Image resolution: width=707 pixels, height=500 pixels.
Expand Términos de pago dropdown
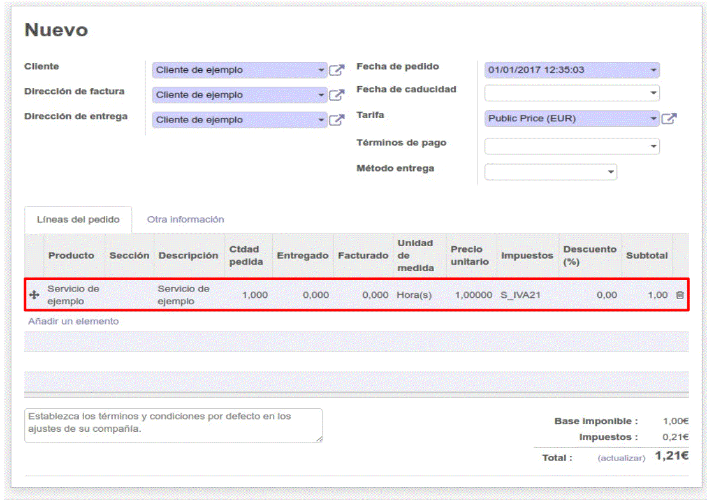click(653, 147)
